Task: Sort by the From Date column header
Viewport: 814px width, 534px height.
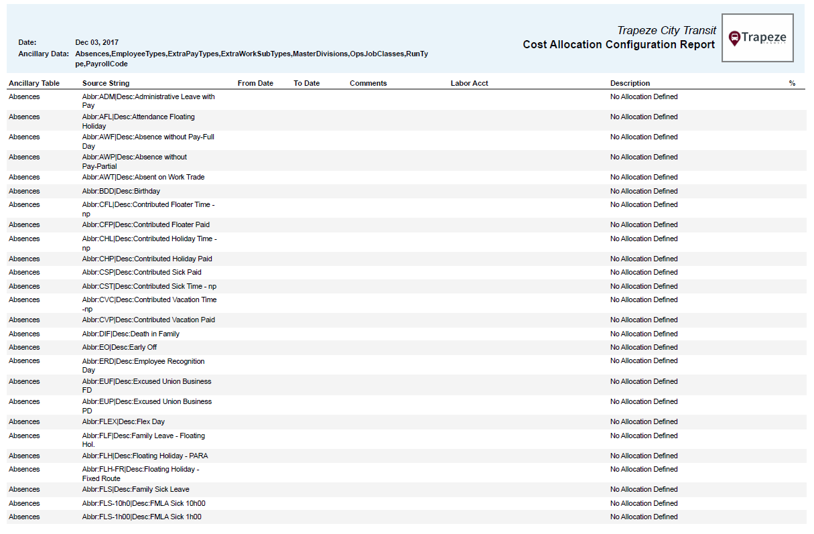Action: pos(254,83)
